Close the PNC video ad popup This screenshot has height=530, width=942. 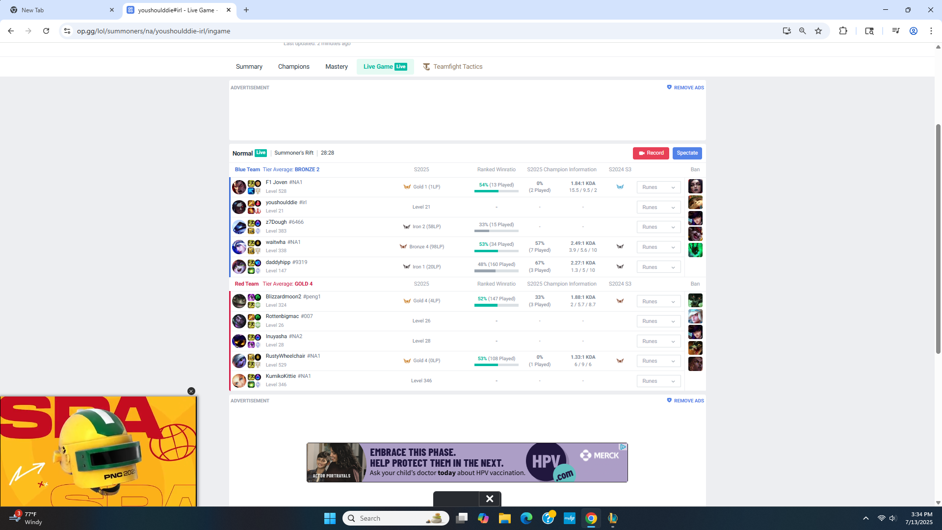point(191,391)
